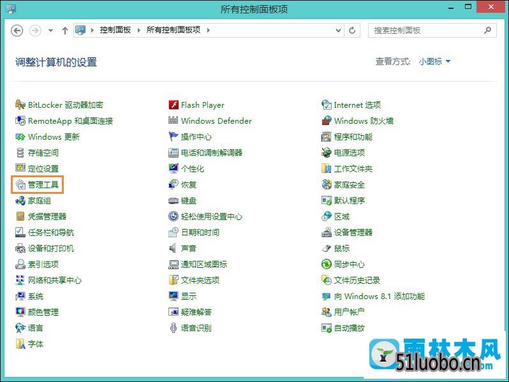
Task: Open the 用户帐户 link
Action: coord(350,312)
